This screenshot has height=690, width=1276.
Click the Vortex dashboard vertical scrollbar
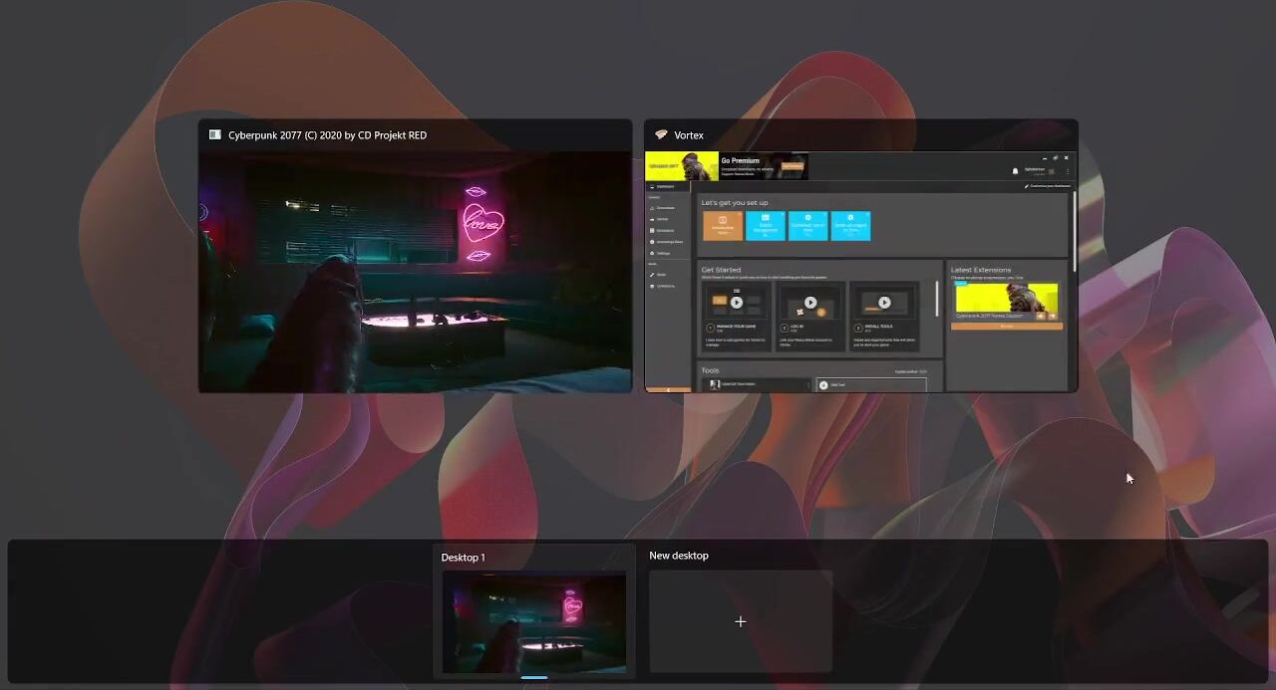pyautogui.click(x=1074, y=229)
